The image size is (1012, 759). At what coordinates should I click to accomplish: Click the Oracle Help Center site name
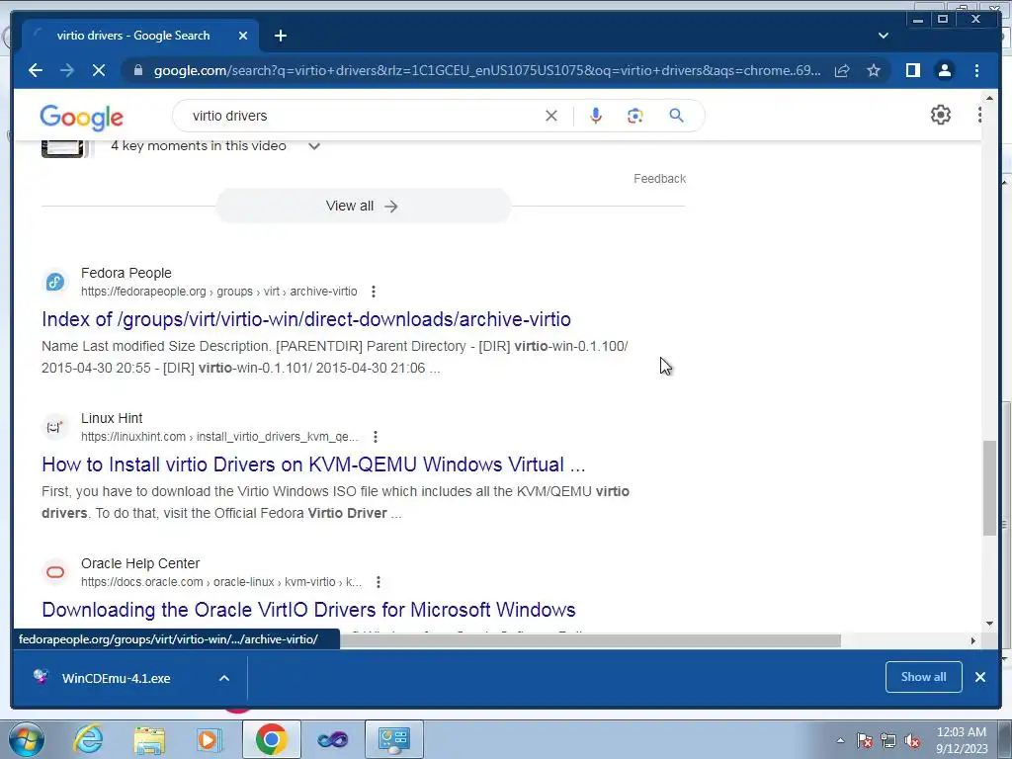(140, 563)
